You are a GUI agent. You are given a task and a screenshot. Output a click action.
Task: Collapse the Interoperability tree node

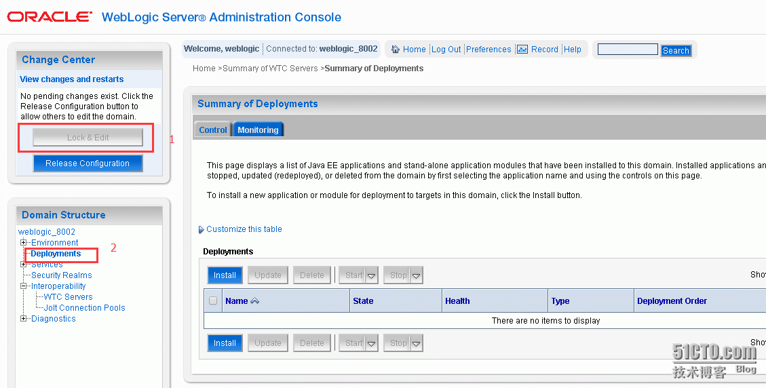click(x=23, y=286)
